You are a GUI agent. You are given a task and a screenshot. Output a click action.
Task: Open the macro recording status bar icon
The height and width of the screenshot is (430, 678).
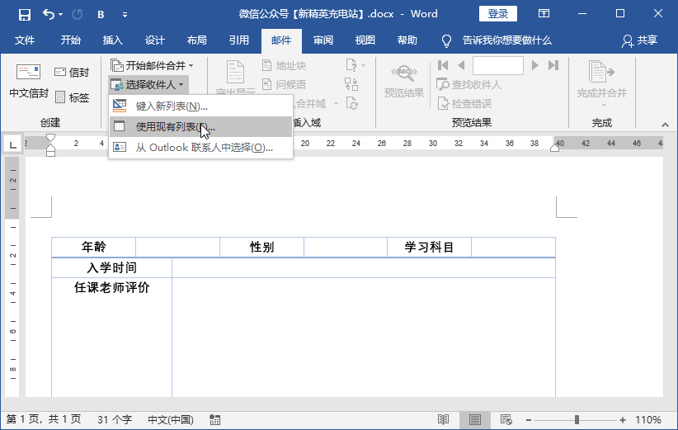[215, 419]
